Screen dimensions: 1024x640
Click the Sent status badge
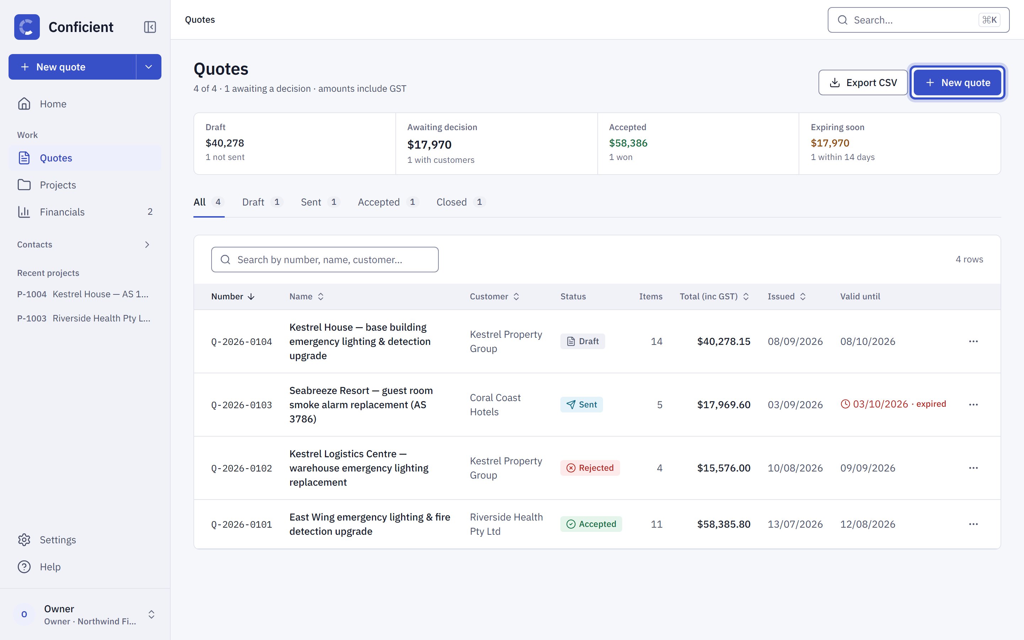[x=581, y=405]
